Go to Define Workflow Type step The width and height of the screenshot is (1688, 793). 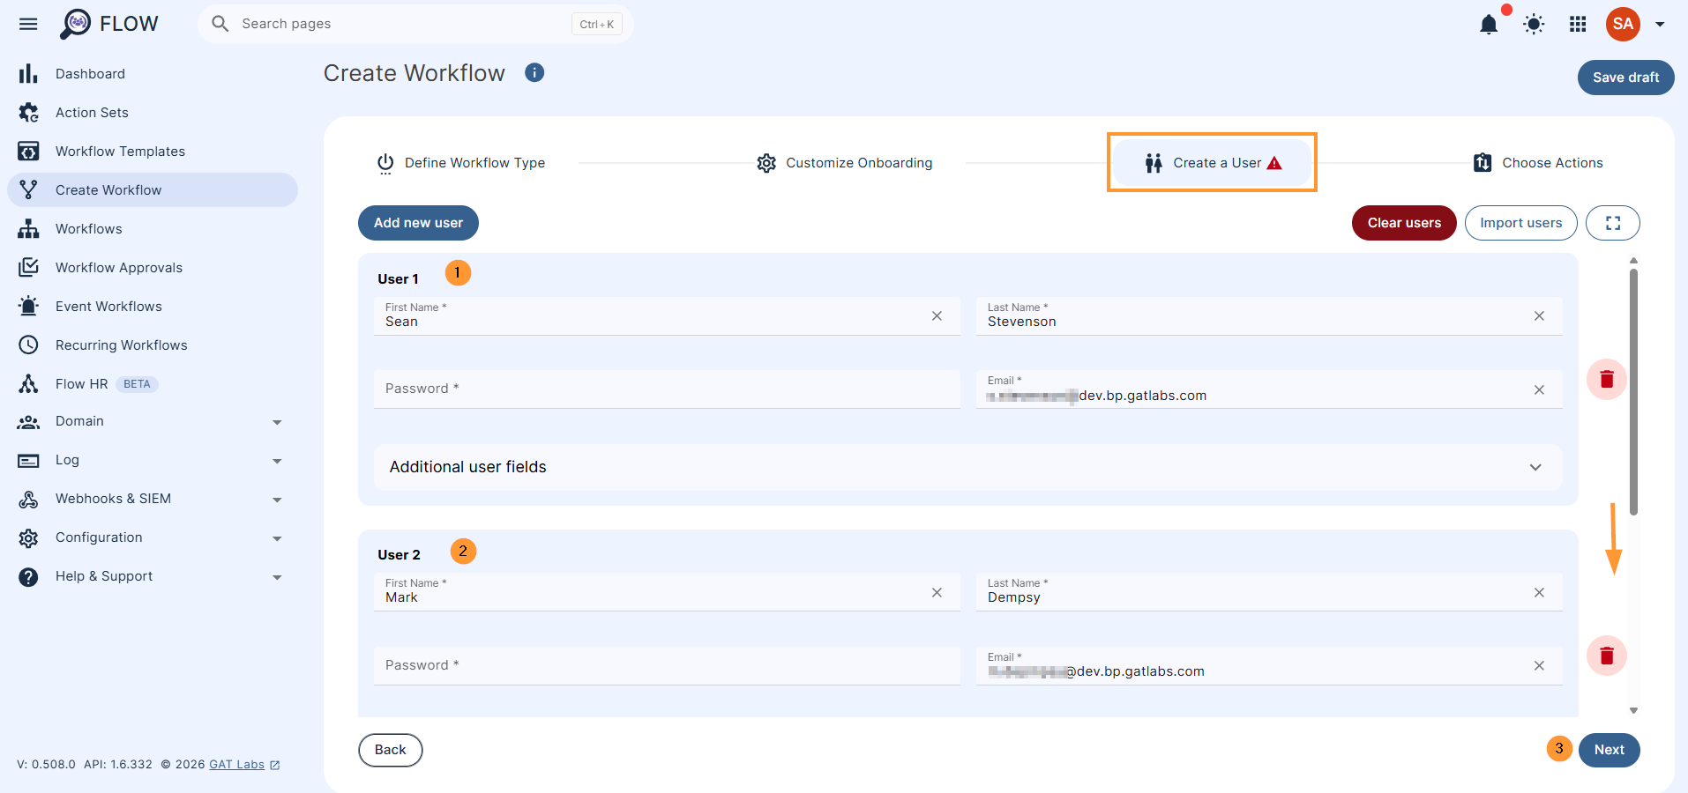[460, 163]
